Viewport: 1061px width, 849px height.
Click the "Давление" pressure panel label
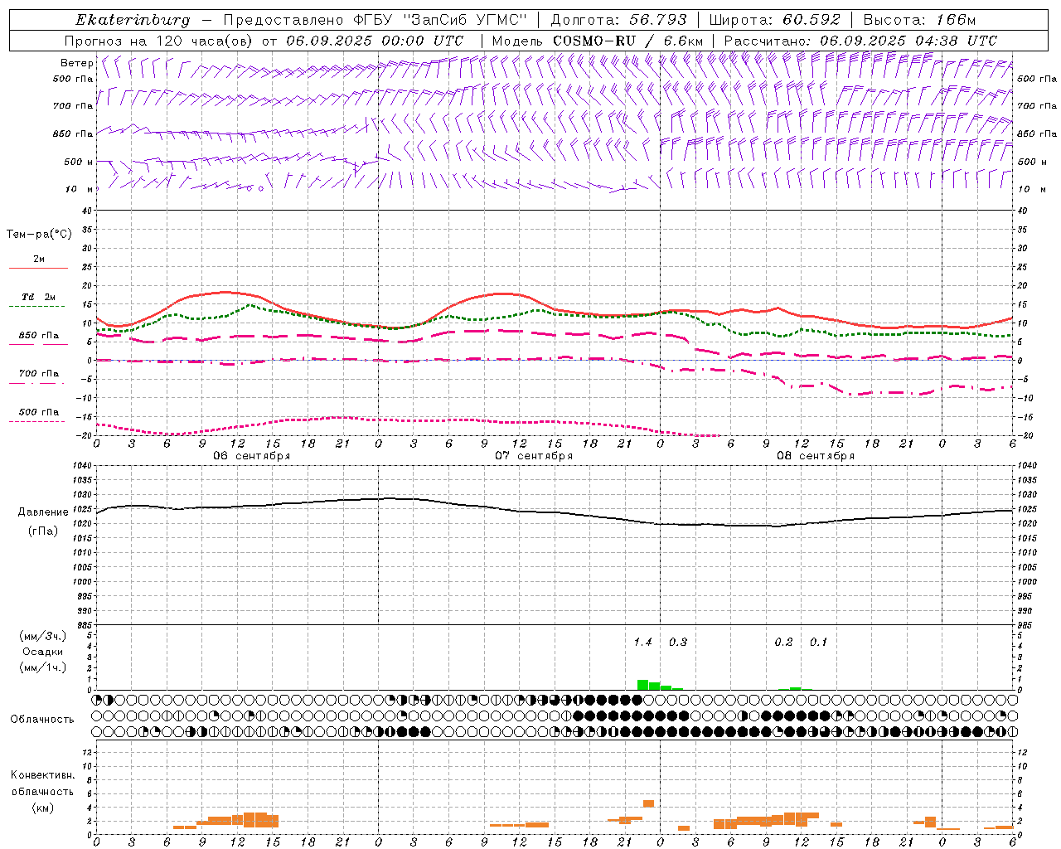pos(43,512)
